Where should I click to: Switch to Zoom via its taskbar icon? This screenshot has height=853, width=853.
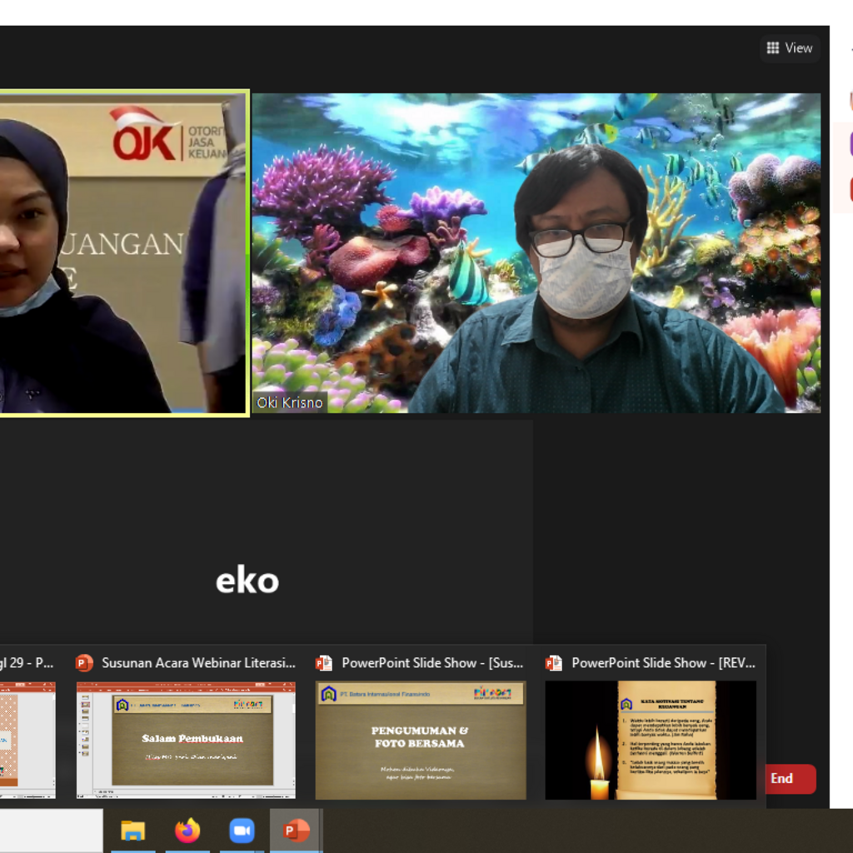point(242,831)
